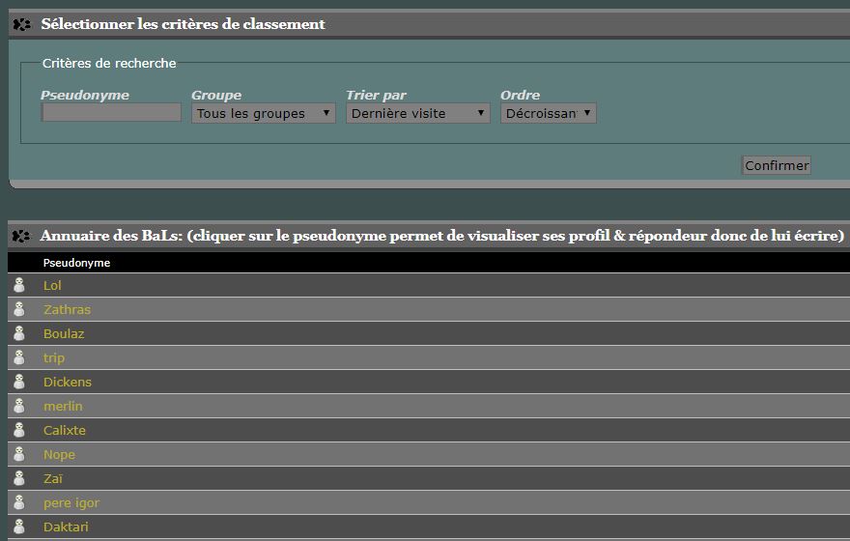Click the user icon beside Dickens
The height and width of the screenshot is (541, 850).
click(18, 382)
